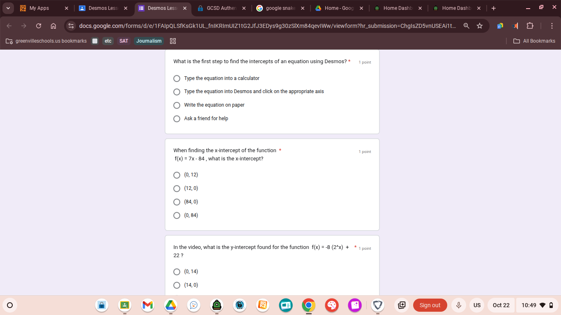
Task: Open Chrome's three-dot menu
Action: click(x=552, y=25)
